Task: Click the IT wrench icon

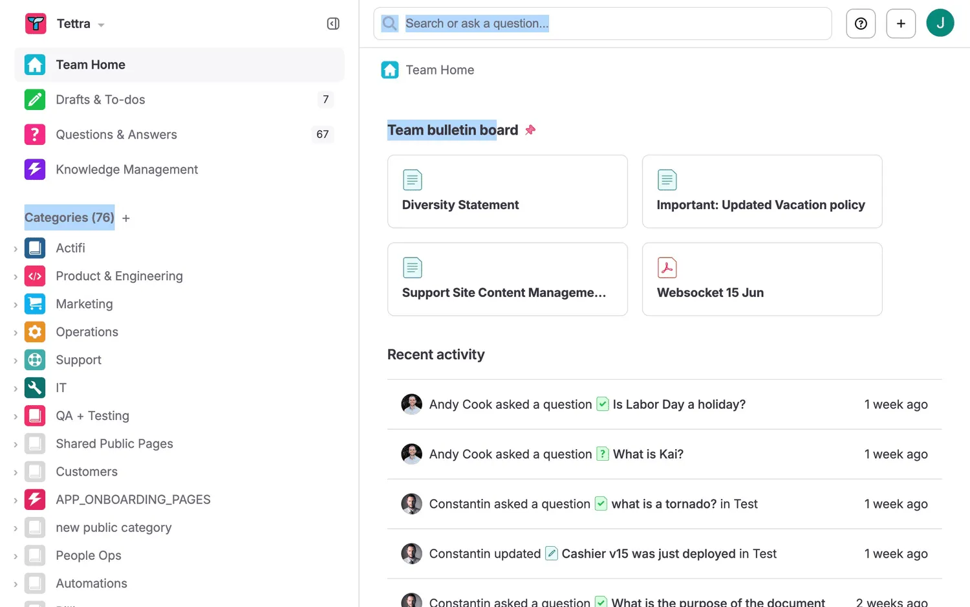Action: (35, 388)
